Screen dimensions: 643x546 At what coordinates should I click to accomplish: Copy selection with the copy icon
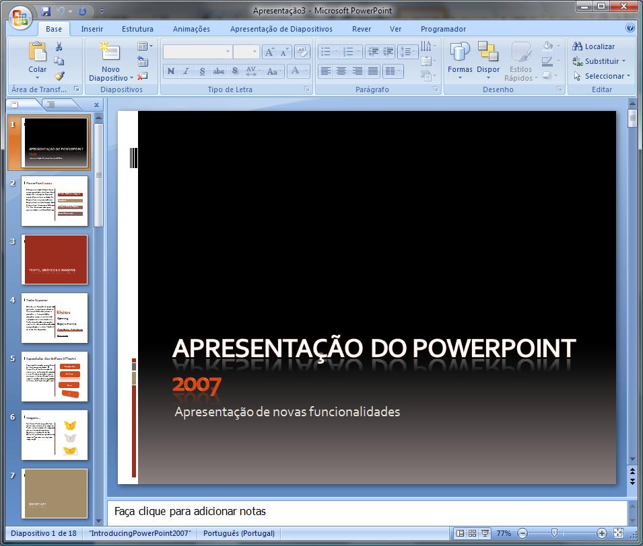coord(59,61)
